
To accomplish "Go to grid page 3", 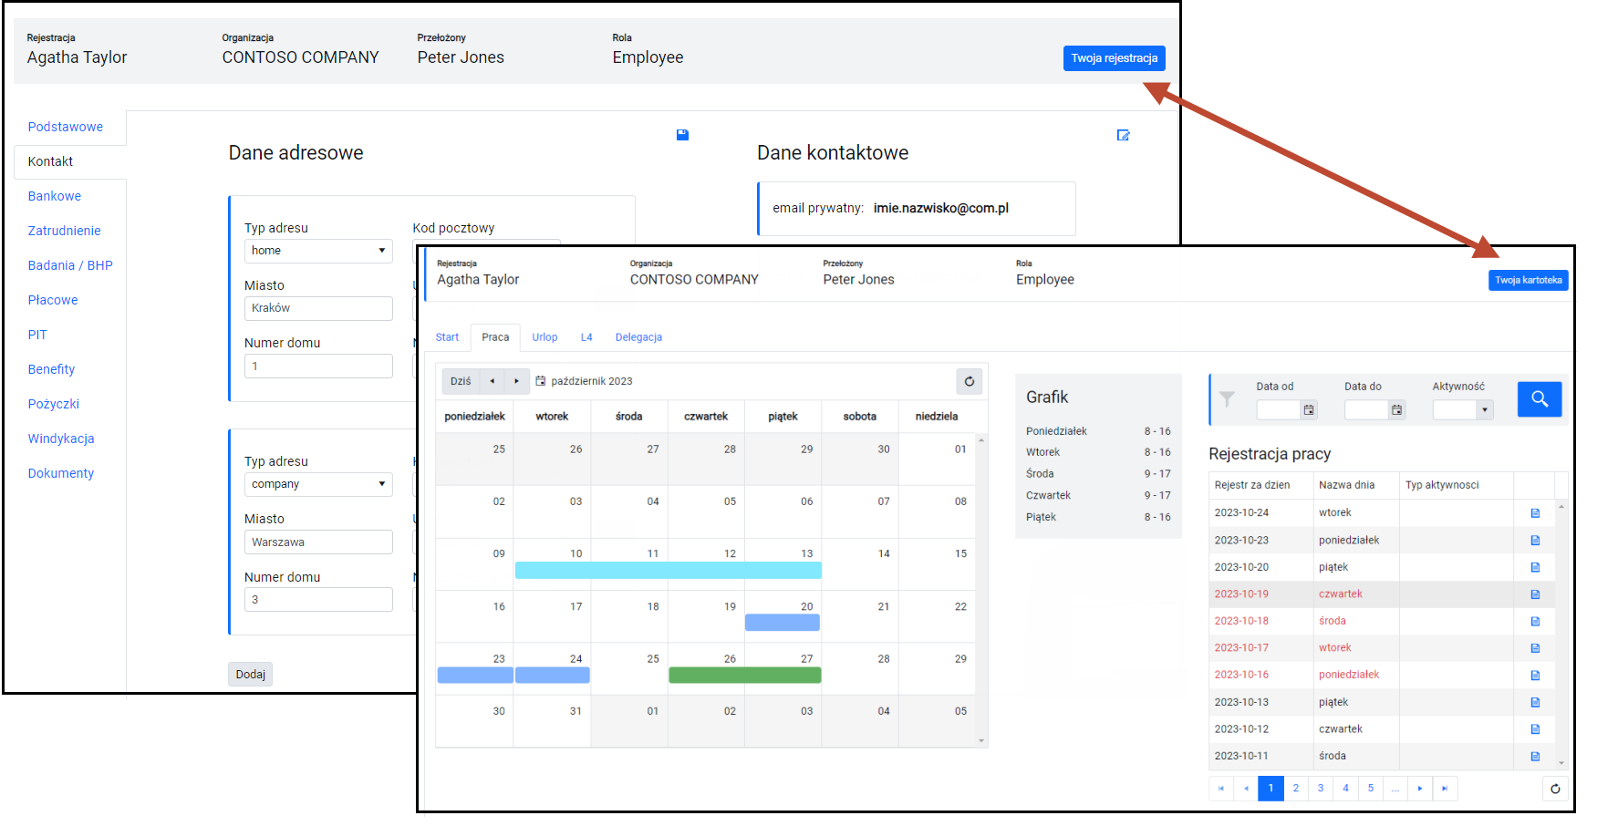I will pyautogui.click(x=1320, y=789).
